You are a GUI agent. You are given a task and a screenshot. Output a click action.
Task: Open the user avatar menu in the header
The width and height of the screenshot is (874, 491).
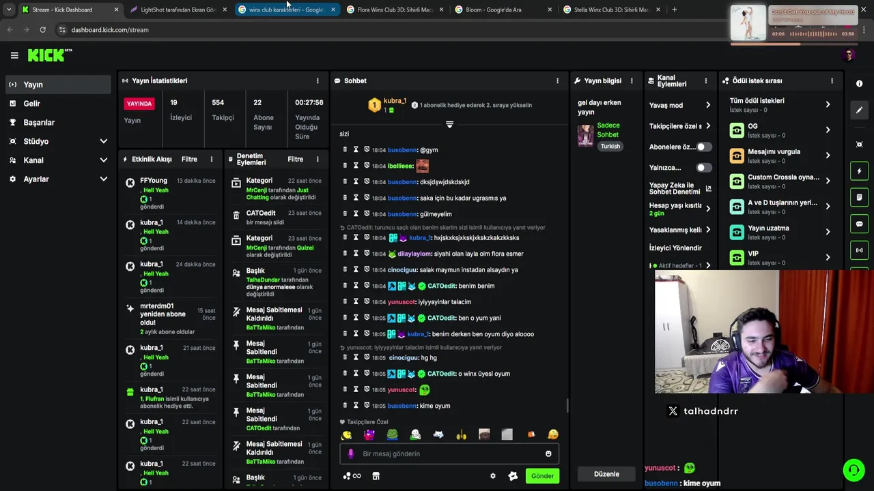pyautogui.click(x=849, y=55)
